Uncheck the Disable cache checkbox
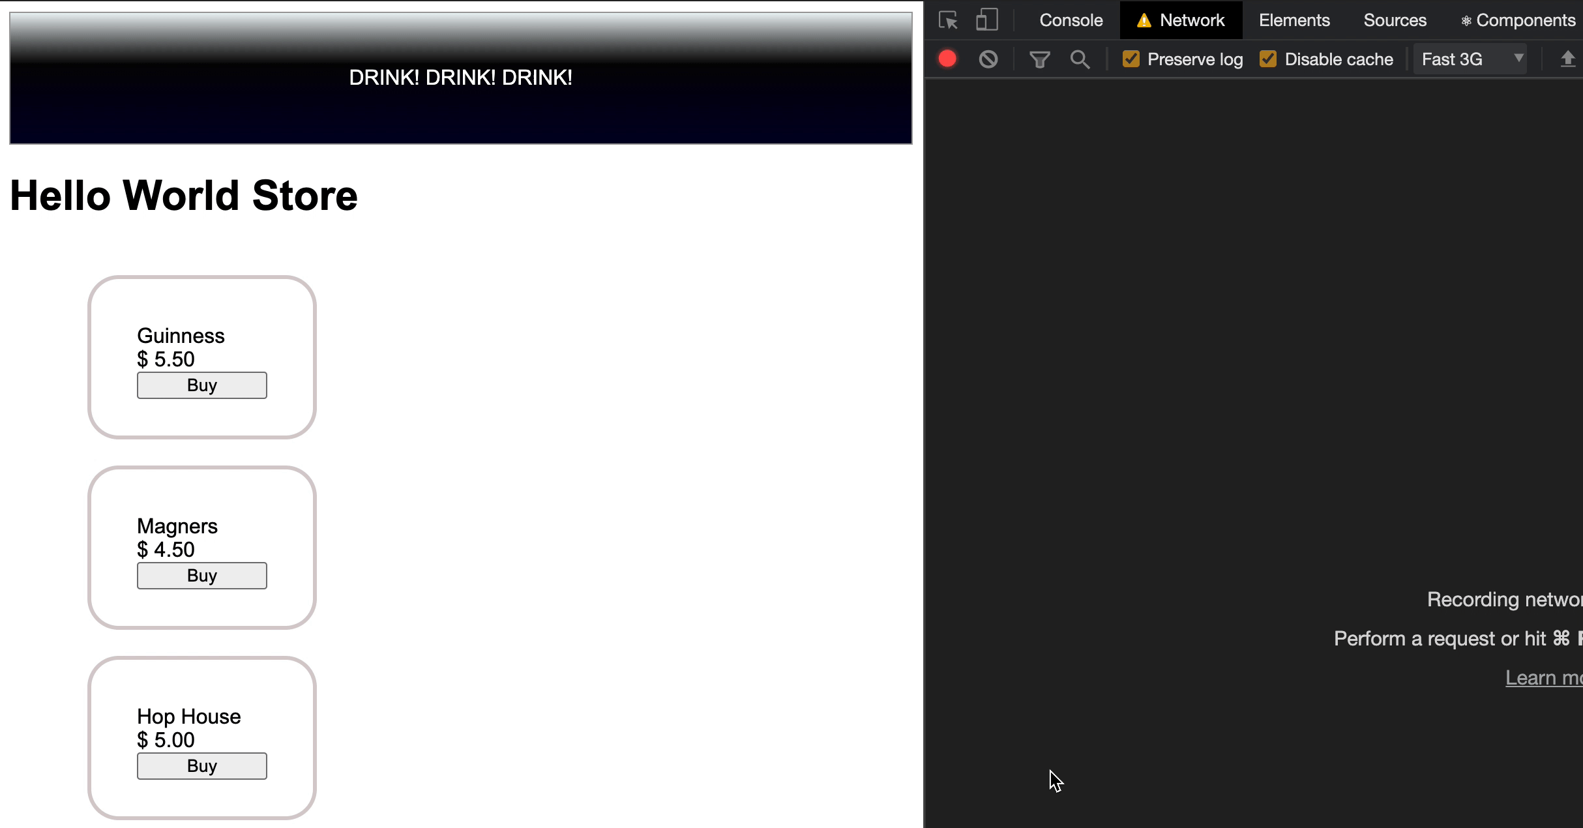This screenshot has height=828, width=1583. 1268,59
